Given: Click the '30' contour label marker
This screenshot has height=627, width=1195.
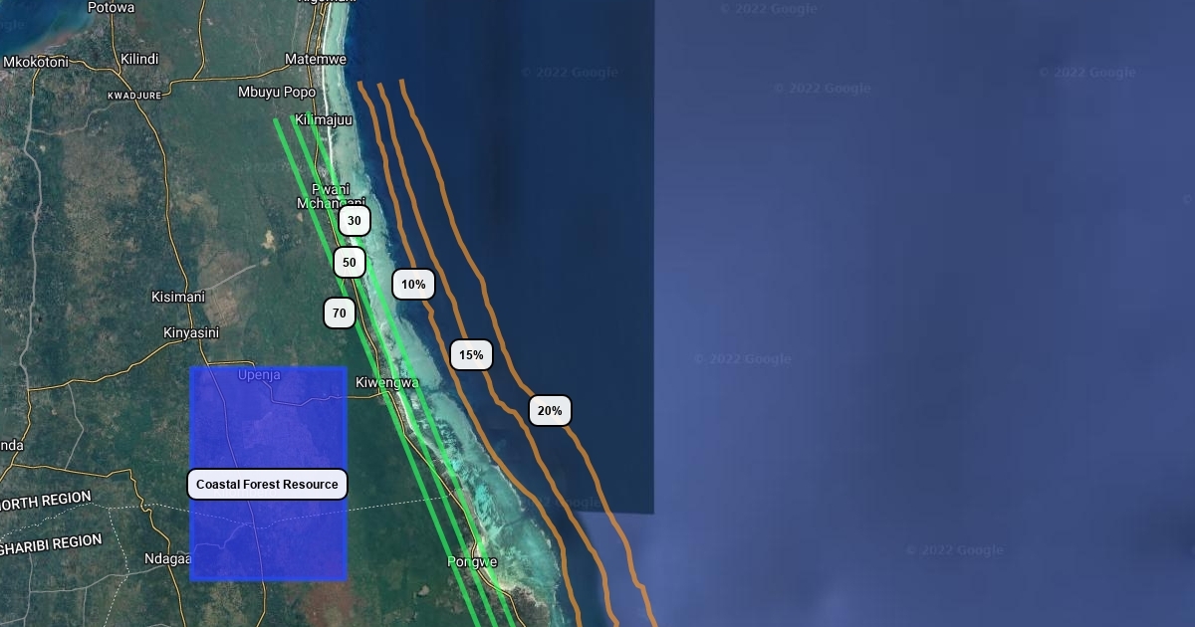Looking at the screenshot, I should click(x=355, y=221).
